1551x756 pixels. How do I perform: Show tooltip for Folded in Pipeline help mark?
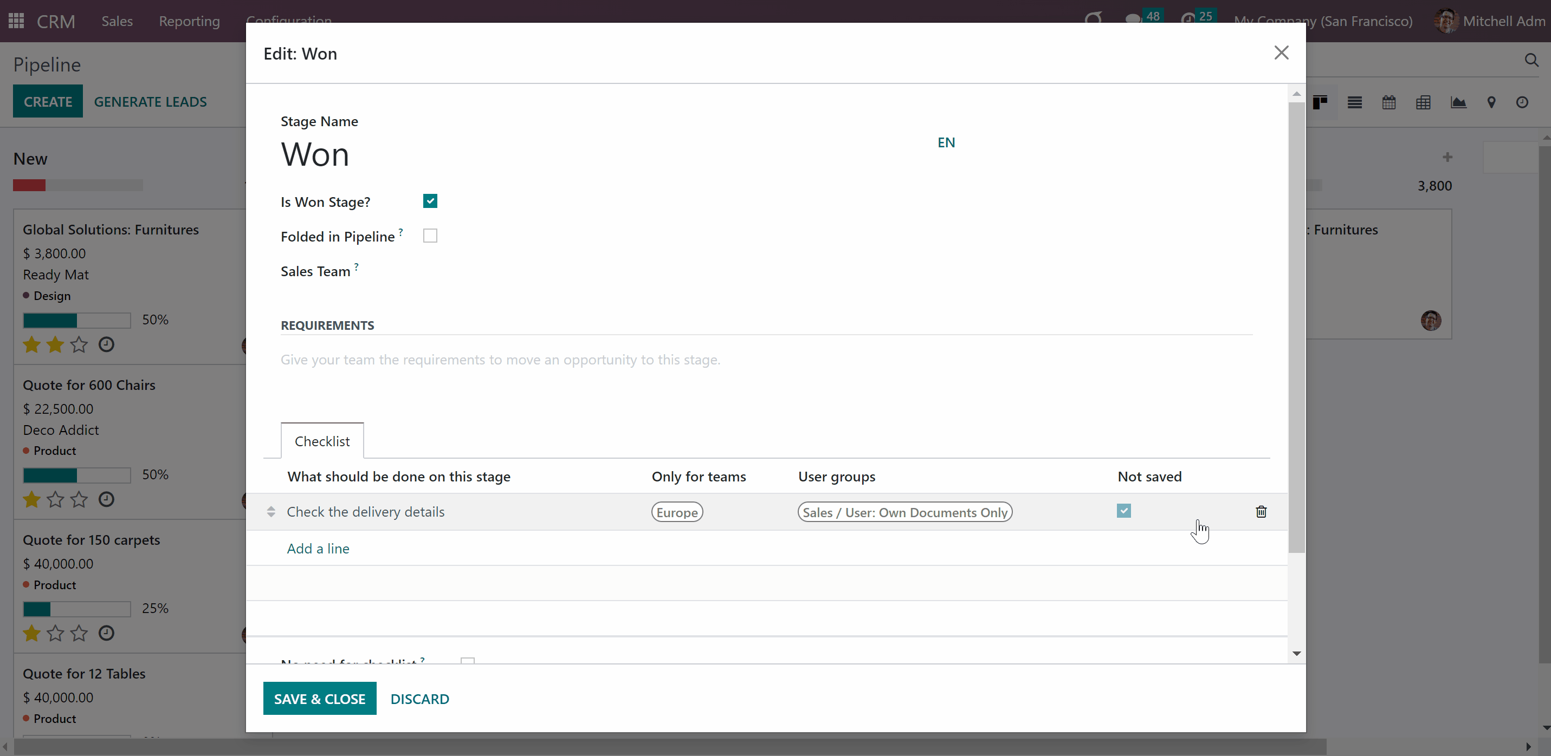pos(401,232)
